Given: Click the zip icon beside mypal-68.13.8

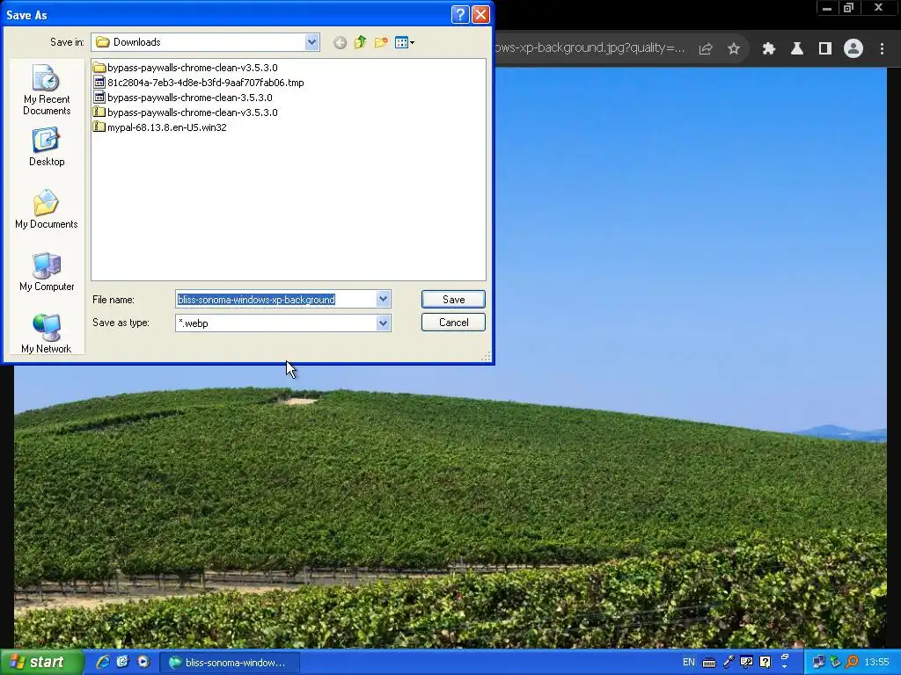Looking at the screenshot, I should click(99, 127).
